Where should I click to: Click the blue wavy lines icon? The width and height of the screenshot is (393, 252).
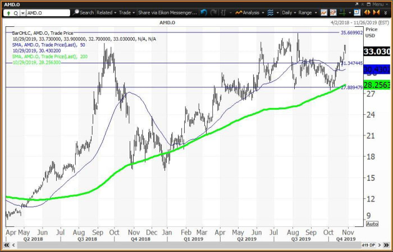point(270,12)
